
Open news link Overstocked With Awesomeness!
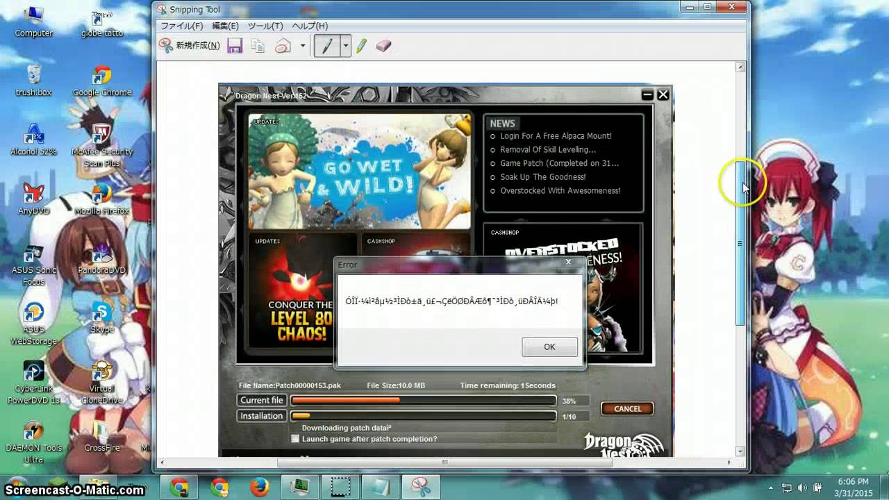560,190
